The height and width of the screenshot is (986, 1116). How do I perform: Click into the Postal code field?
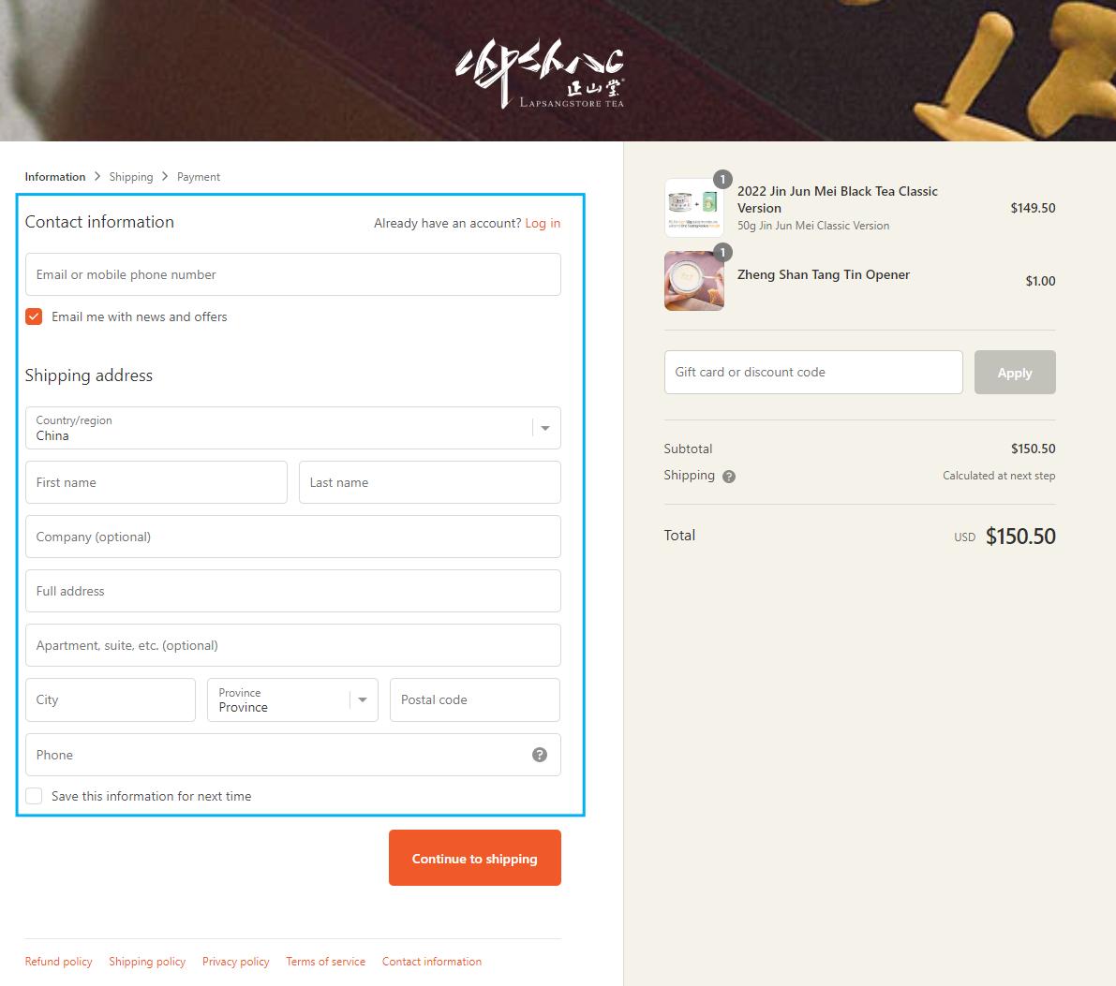[x=474, y=700]
